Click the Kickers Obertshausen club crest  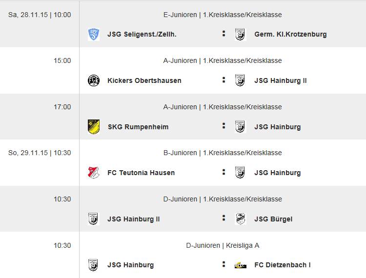point(93,80)
